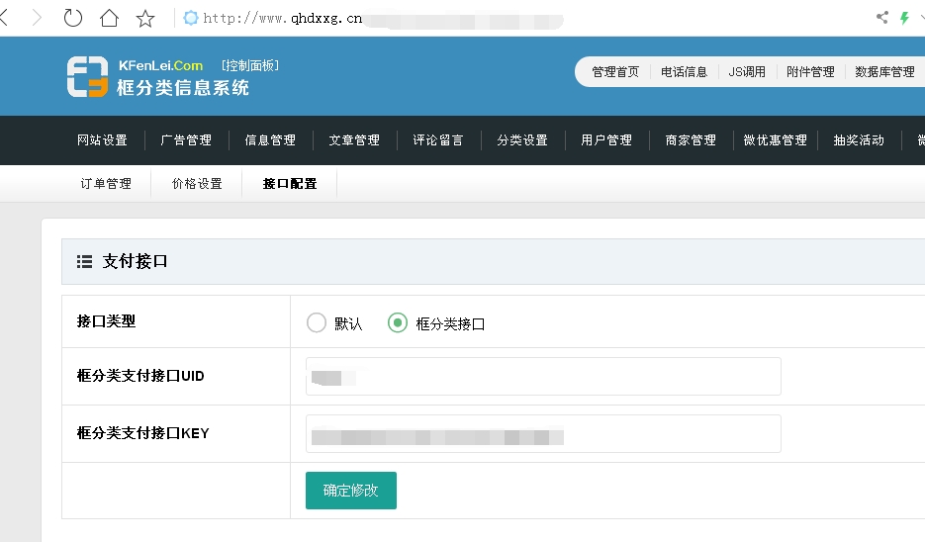Image resolution: width=925 pixels, height=542 pixels.
Task: Open the 附件管理 link
Action: (x=810, y=72)
